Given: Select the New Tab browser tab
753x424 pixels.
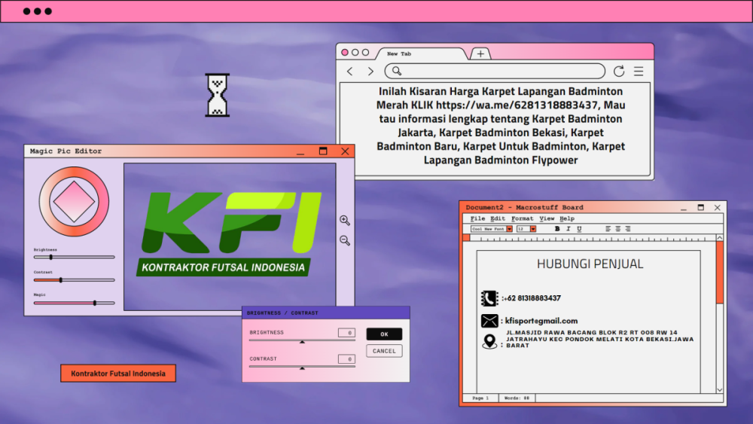Looking at the screenshot, I should (422, 53).
